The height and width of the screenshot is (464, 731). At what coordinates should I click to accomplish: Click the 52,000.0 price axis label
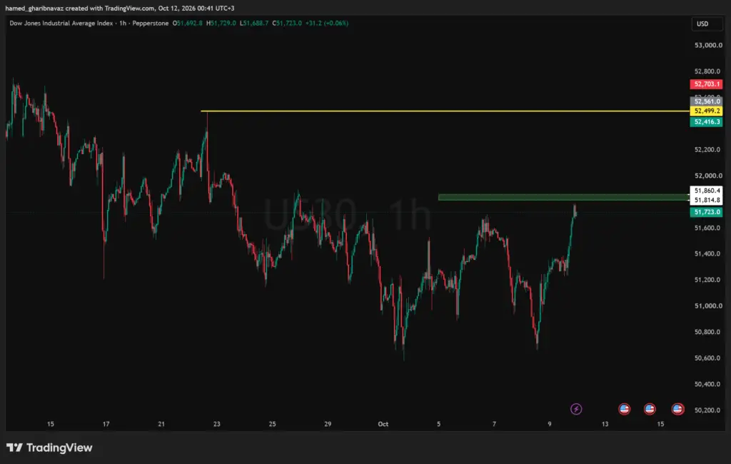click(708, 176)
